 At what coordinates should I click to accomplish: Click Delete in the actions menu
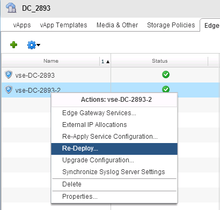(x=114, y=184)
